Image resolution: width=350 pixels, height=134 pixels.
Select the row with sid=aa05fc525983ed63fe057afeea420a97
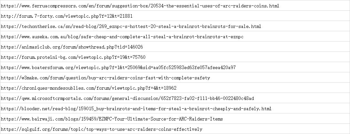(118, 67)
